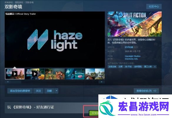Click the release date 2025 年 3 月 7 日
Viewport: 172px width, 118px height.
point(133,51)
